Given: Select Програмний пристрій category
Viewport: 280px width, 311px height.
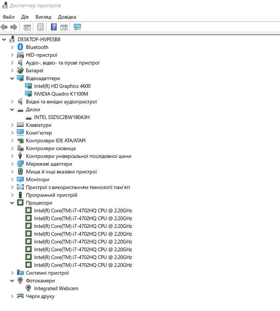Looking at the screenshot, I should (52, 195).
